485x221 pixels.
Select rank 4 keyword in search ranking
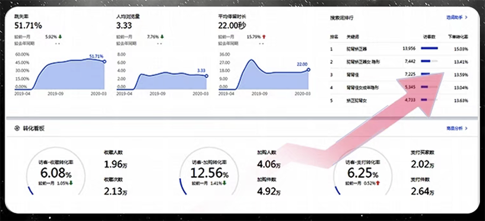pos(363,88)
